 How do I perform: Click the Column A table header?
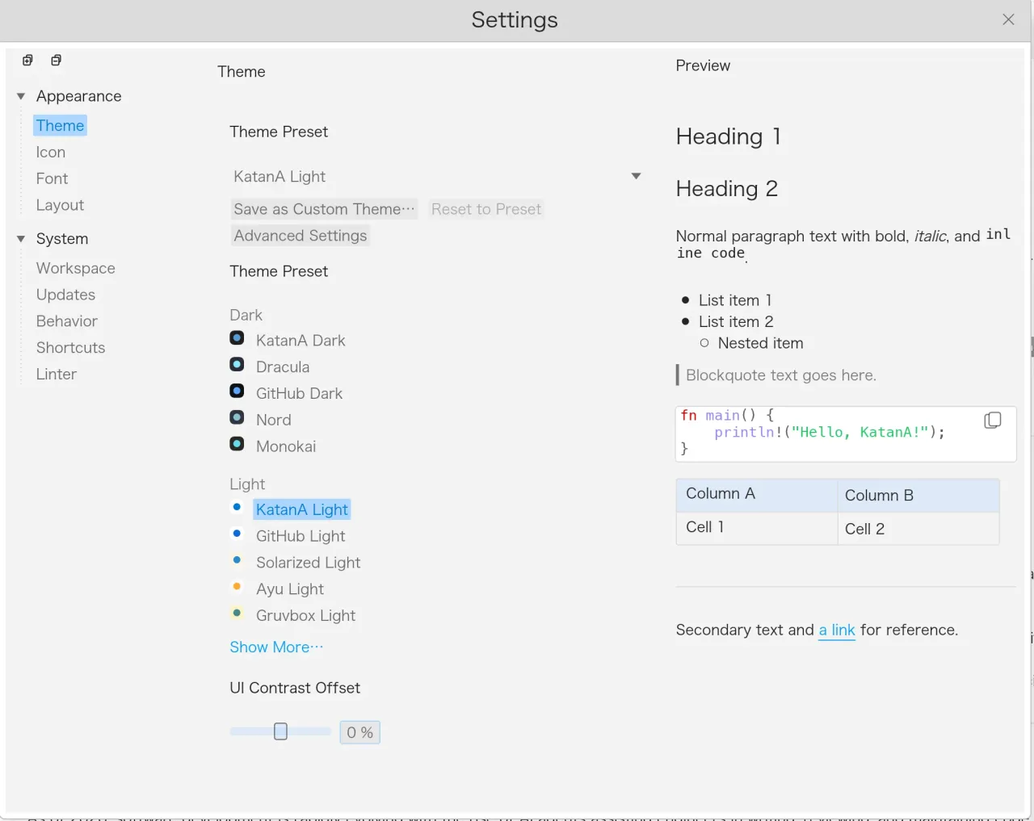[756, 495]
